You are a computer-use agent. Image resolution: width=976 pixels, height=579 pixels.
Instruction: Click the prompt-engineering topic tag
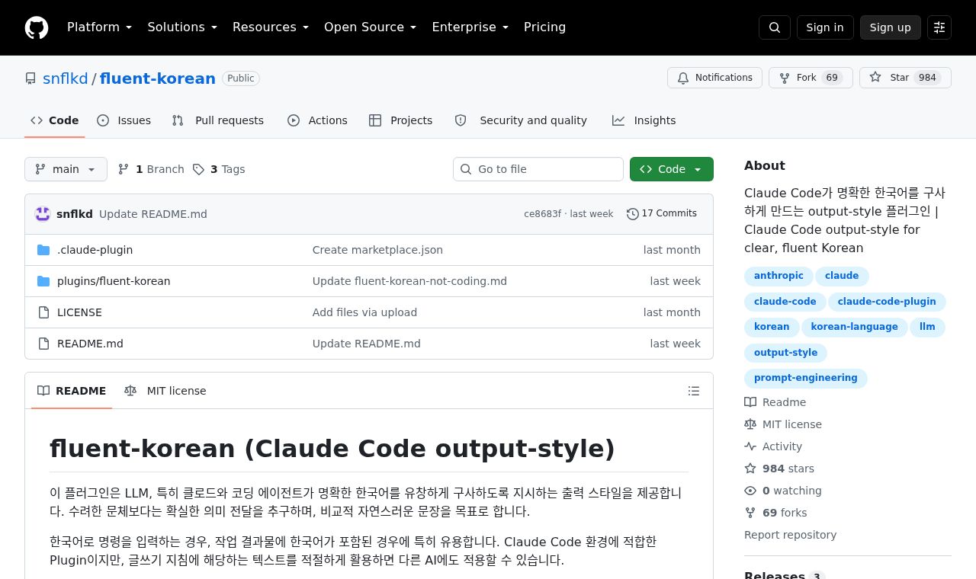click(x=805, y=378)
